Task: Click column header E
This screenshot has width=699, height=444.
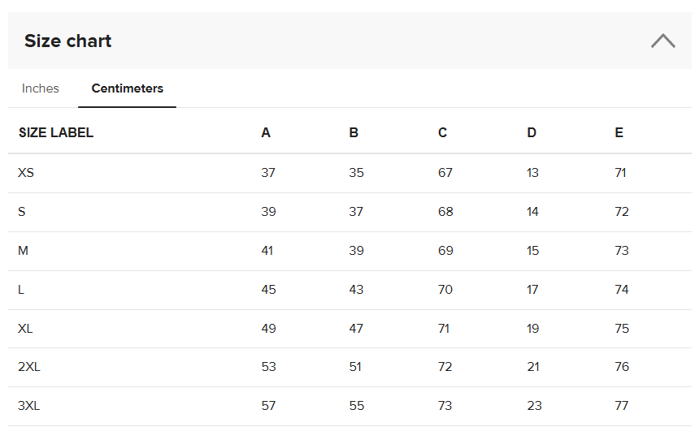Action: click(619, 133)
